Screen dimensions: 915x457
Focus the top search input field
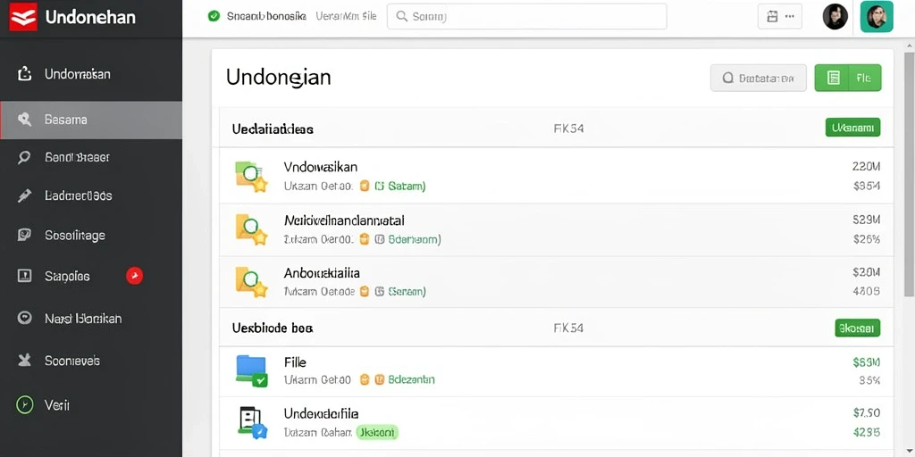coord(527,16)
